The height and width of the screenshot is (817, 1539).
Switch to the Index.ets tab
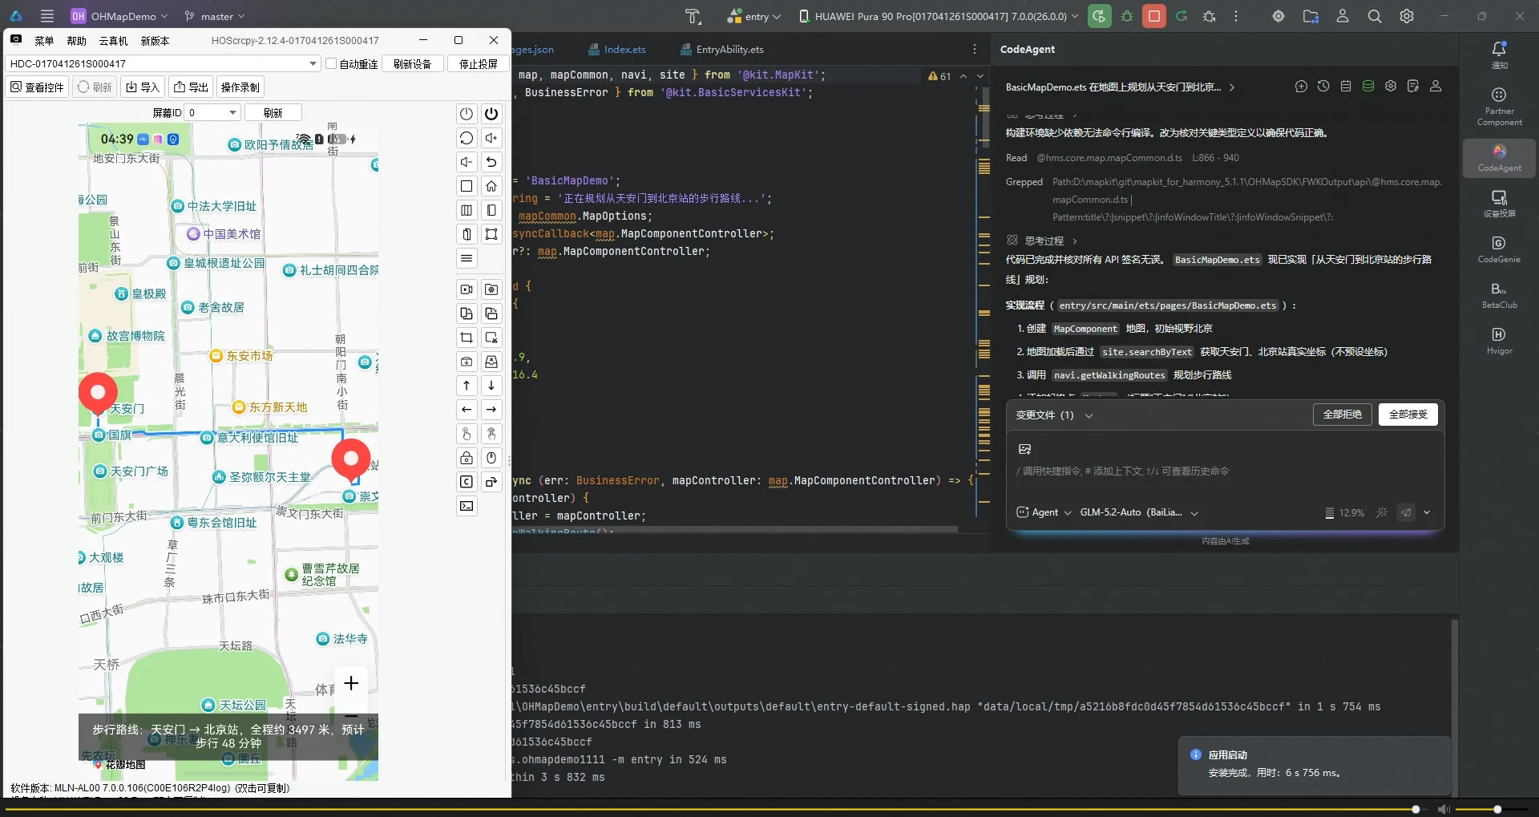point(616,50)
